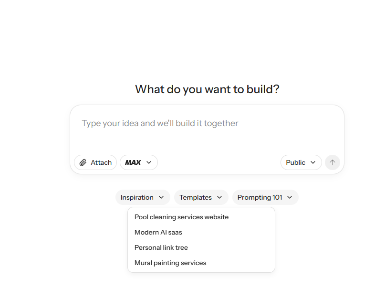The height and width of the screenshot is (289, 385).
Task: Click the Prompting 101 chevron arrow
Action: [x=290, y=197]
